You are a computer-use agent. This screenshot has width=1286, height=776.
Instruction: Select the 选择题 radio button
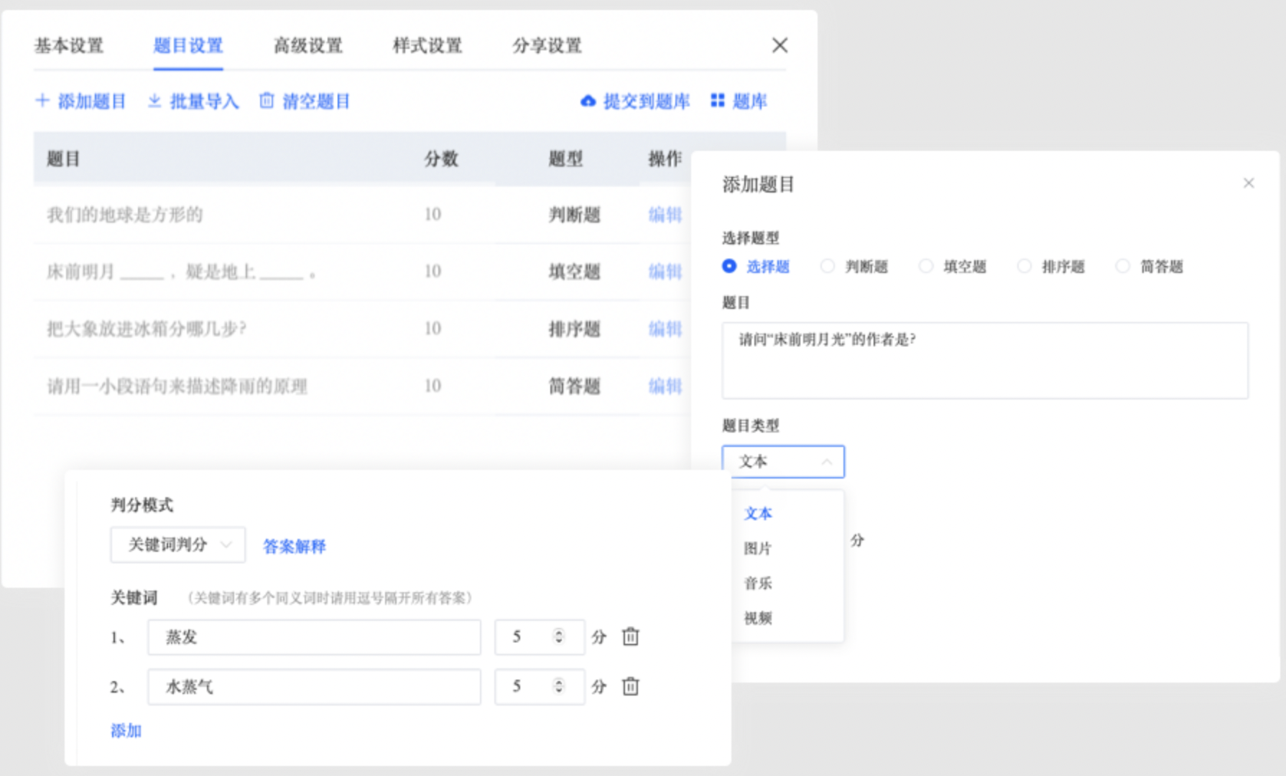click(x=729, y=266)
